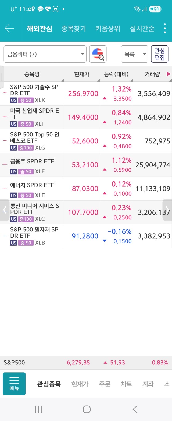Screen dimensions: 172x421
Task: Sort by the 등락(대비) column header
Action: (116, 74)
